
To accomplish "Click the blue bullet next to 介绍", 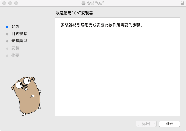I will coord(7,27).
